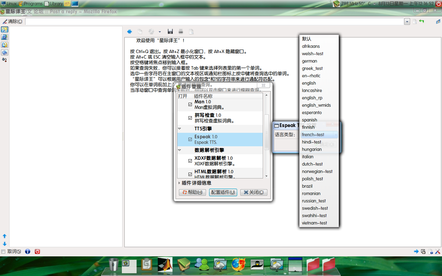Launch the clipboard app from dock
Viewport: 442px width, 276px height.
147,264
